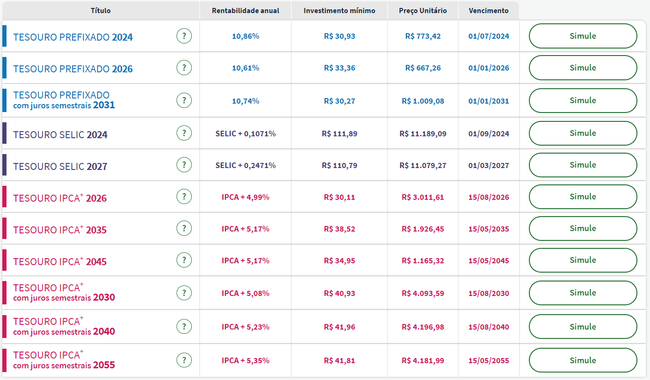This screenshot has height=380, width=650.
Task: Click help icon for Tesouro Prefixado 2024
Action: click(184, 36)
